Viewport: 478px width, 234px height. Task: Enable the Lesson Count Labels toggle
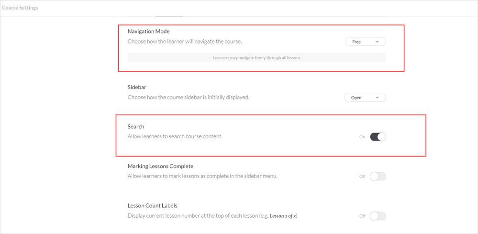tap(378, 216)
